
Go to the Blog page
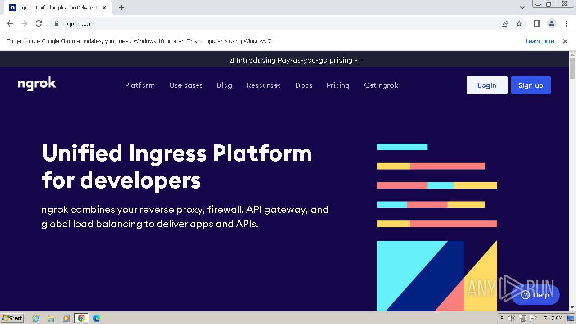pos(225,85)
